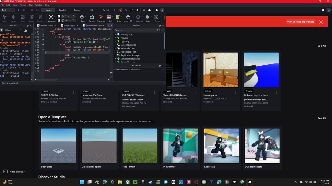Open the Import 3D tool
Screen dimensions: 332x186
click(x=128, y=18)
